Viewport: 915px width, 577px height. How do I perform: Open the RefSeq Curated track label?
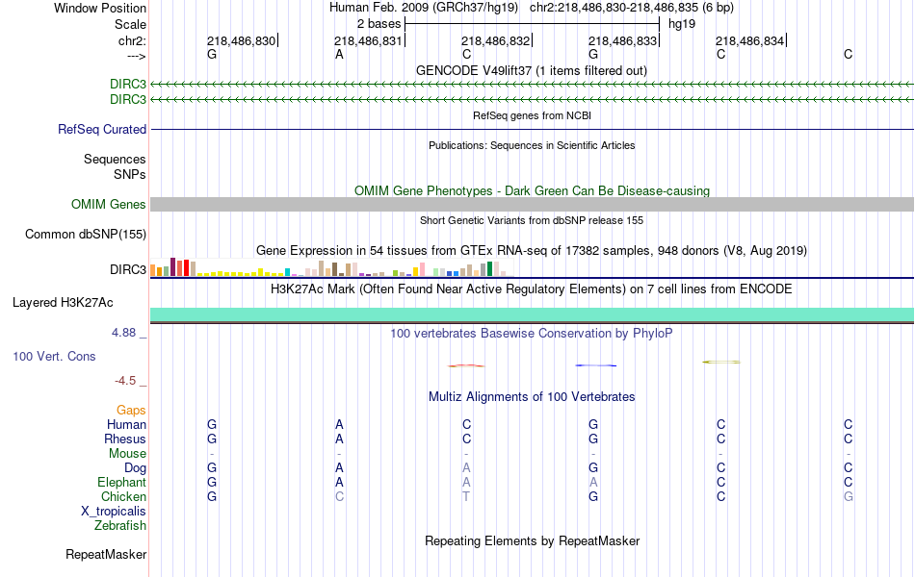102,130
